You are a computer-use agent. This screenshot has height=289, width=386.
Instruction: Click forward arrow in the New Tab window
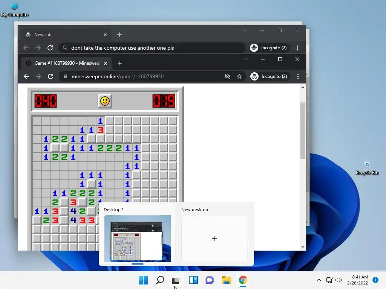38,48
